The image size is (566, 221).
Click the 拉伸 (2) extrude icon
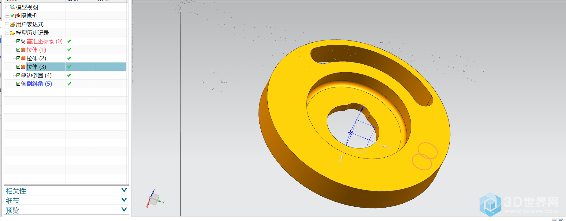click(x=23, y=58)
